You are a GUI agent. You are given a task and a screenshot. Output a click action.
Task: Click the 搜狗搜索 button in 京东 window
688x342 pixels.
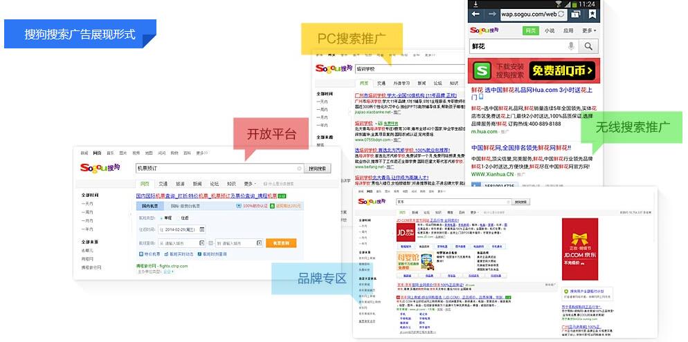point(521,202)
